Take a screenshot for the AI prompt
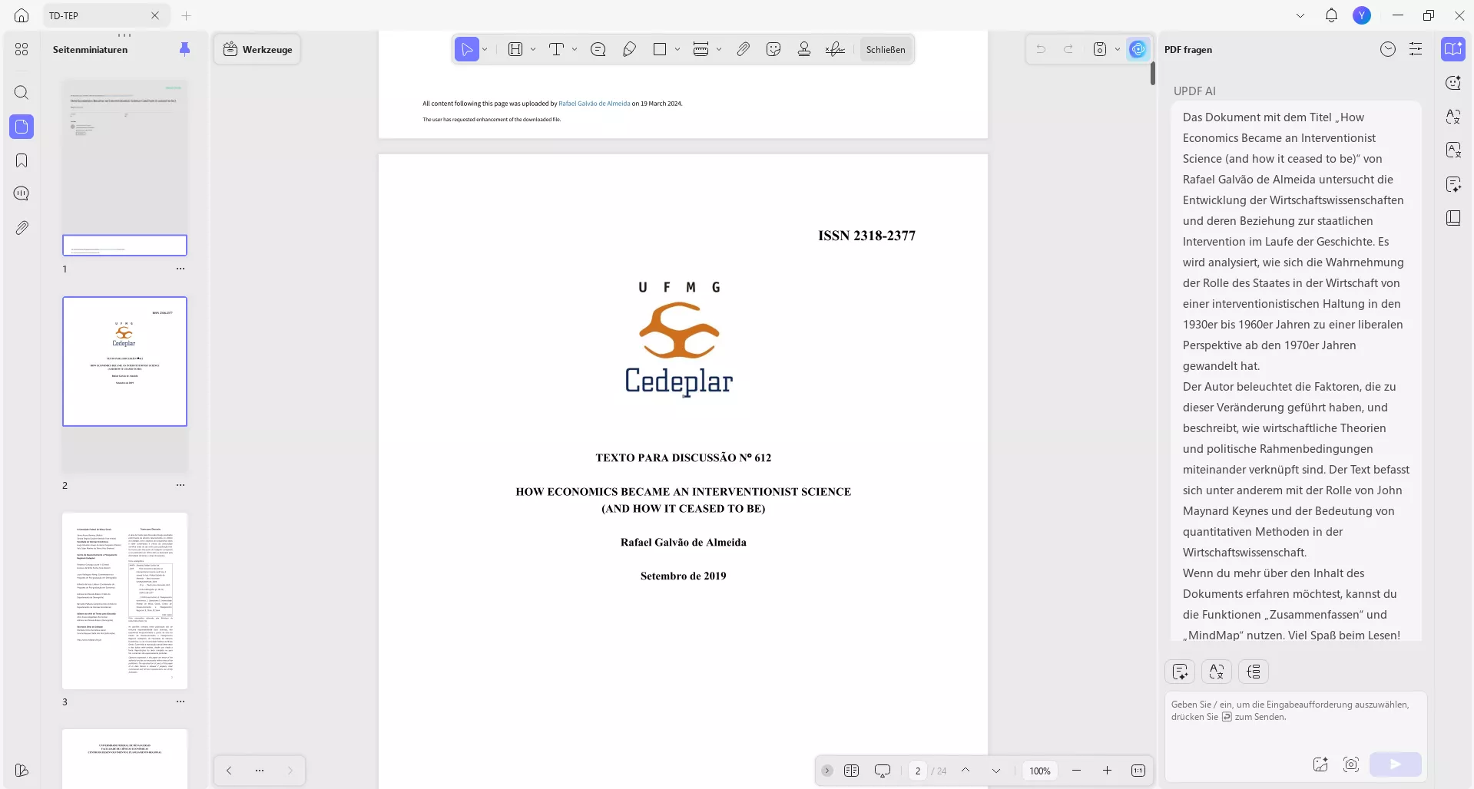The image size is (1474, 789). click(1352, 764)
